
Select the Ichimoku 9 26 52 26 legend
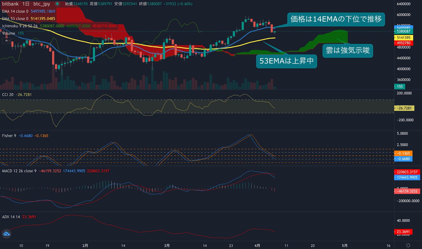click(20, 26)
